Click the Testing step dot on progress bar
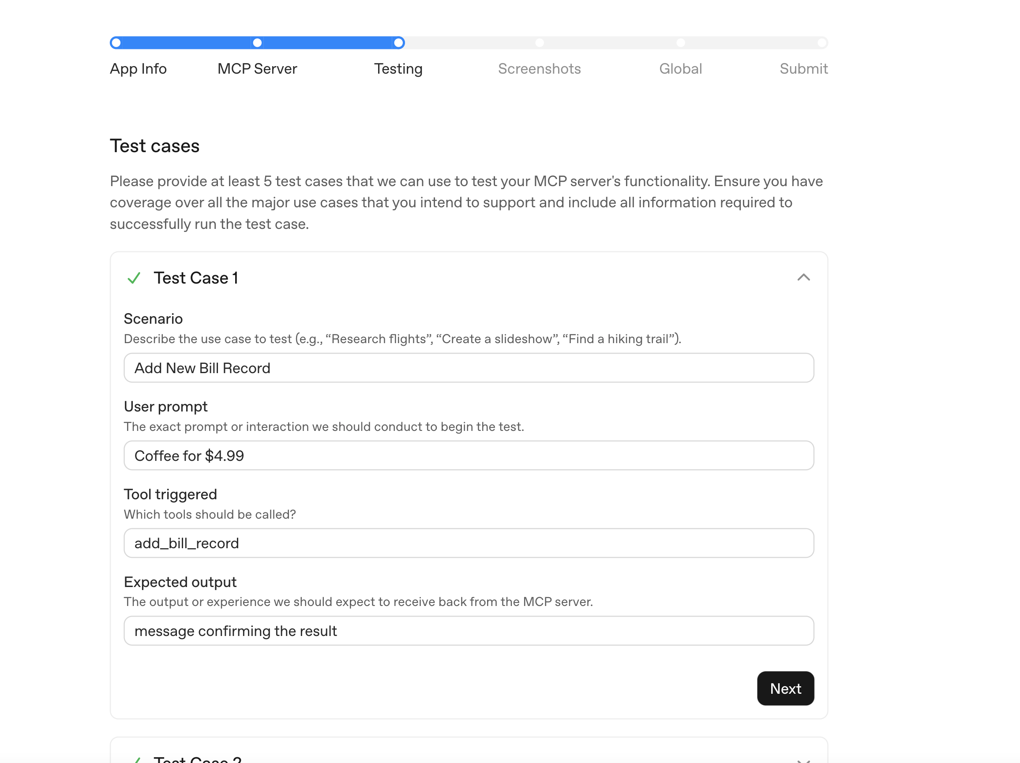The image size is (1020, 763). 398,43
